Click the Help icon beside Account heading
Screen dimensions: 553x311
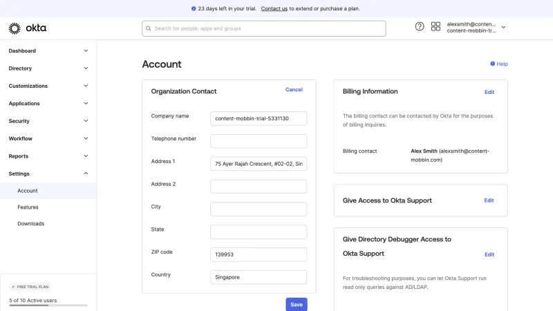coord(492,64)
